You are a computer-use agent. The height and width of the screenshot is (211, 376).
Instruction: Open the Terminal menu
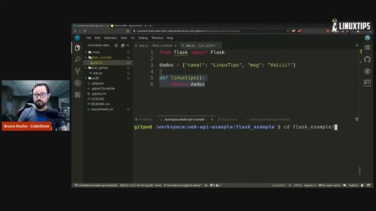pos(157,38)
